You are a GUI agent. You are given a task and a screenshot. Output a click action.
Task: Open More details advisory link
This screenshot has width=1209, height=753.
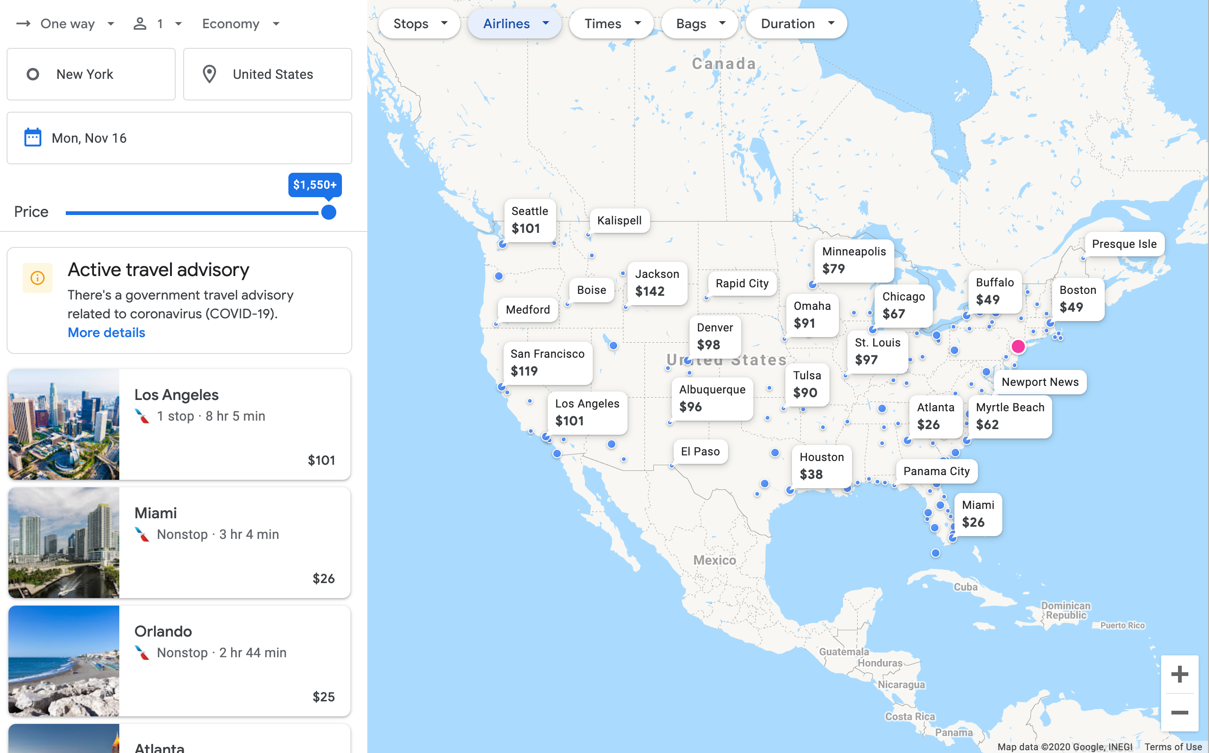click(x=106, y=332)
